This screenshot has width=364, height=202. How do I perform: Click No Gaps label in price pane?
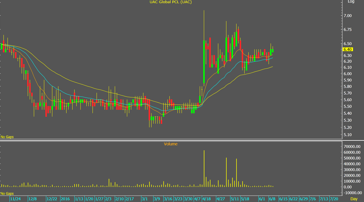7,137
